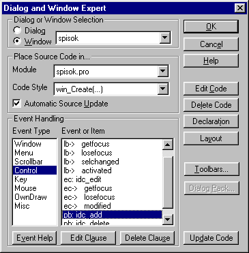Select Scrollbar in Event Type list
The height and width of the screenshot is (253, 249).
pyautogui.click(x=35, y=162)
